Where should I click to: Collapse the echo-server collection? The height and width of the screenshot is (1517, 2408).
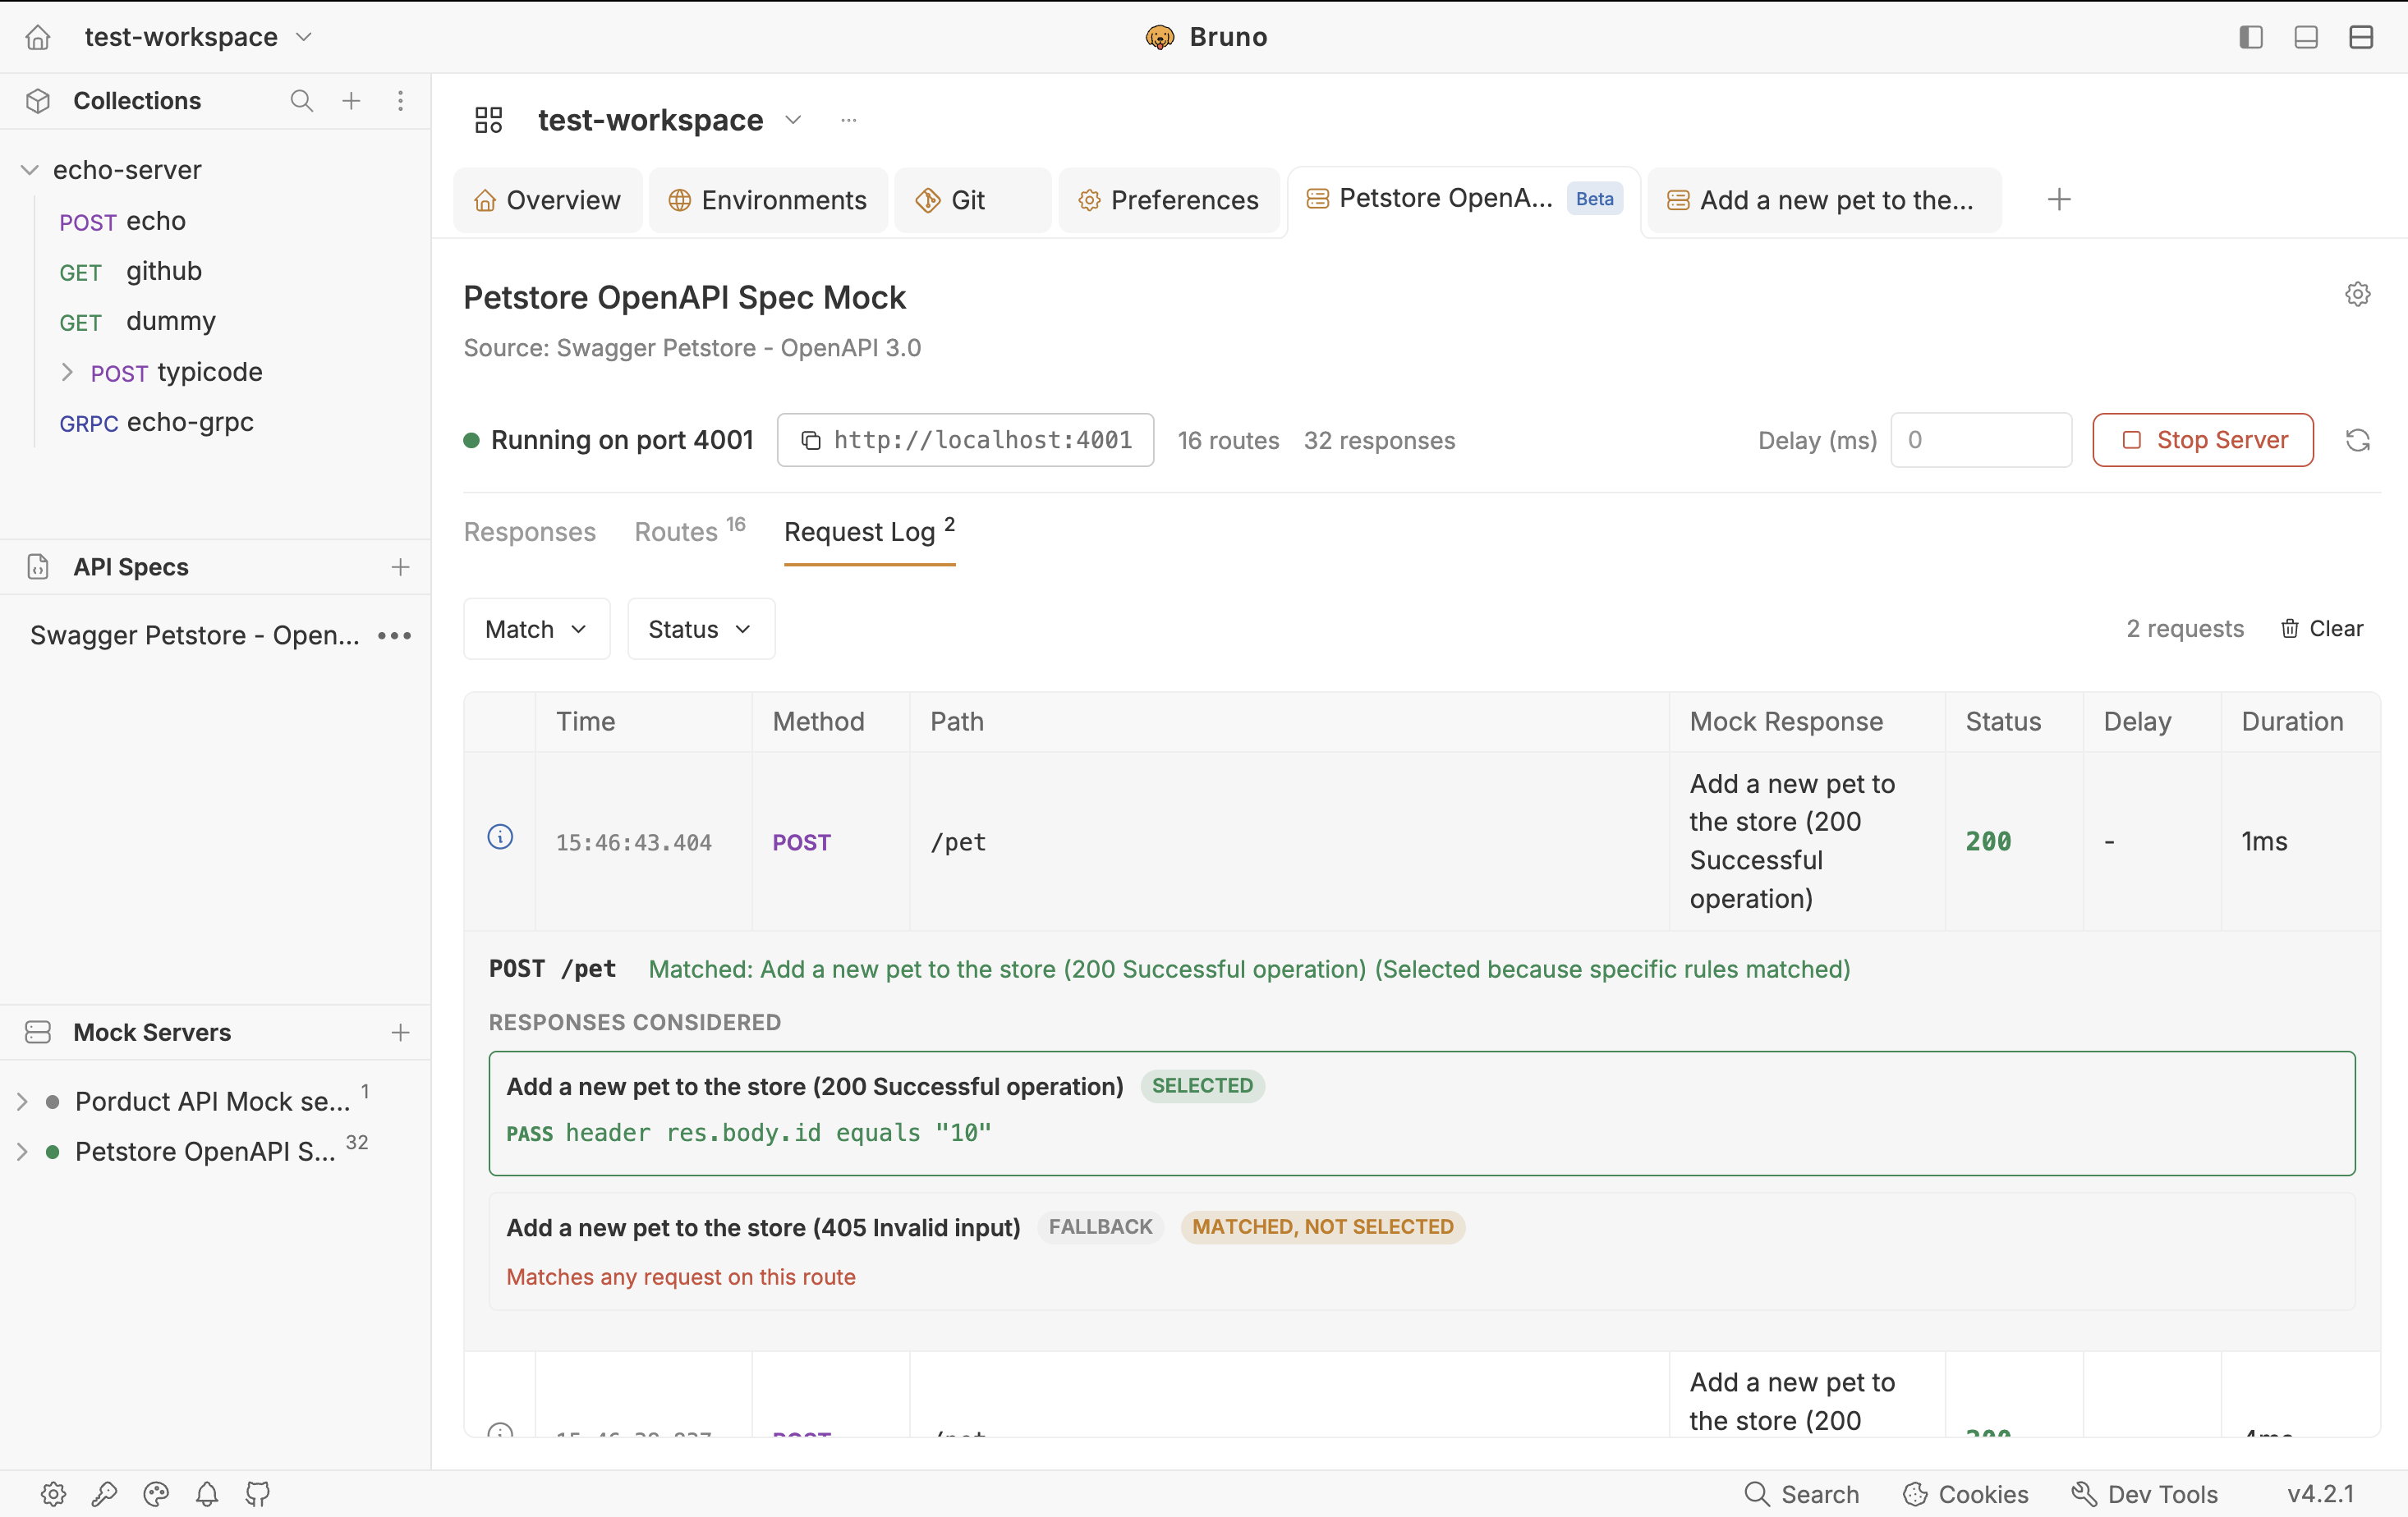[30, 171]
